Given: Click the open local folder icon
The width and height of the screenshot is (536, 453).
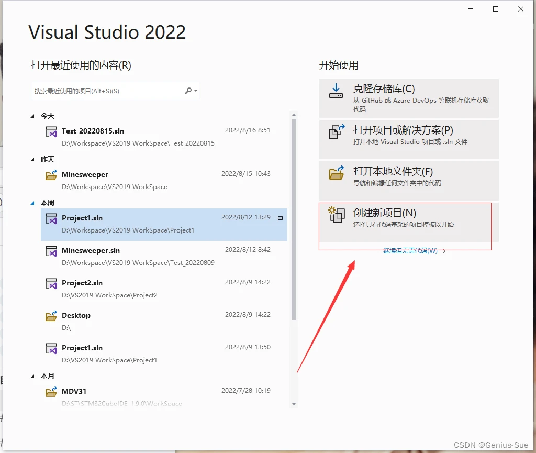Looking at the screenshot, I should click(x=337, y=173).
